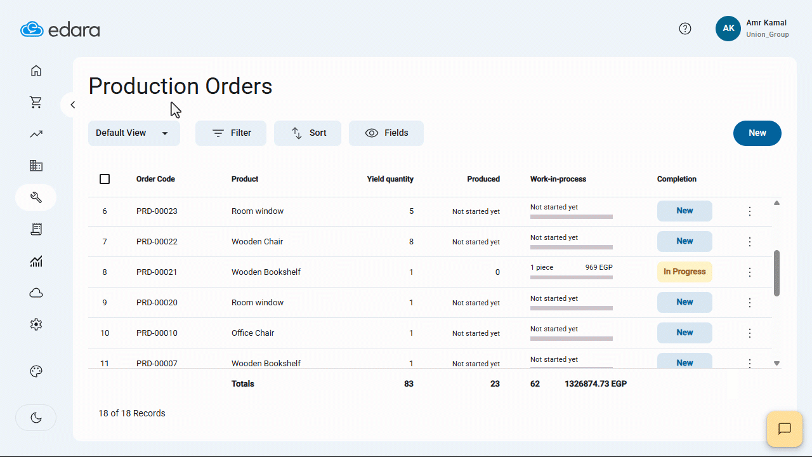Click work-in-process progress bar for PRD-00023
The image size is (812, 457).
(572, 216)
